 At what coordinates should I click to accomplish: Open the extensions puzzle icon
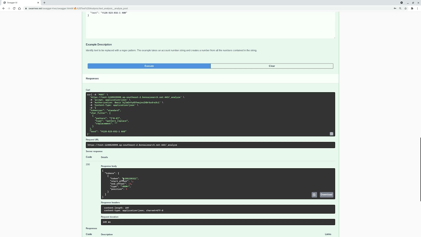(412, 8)
